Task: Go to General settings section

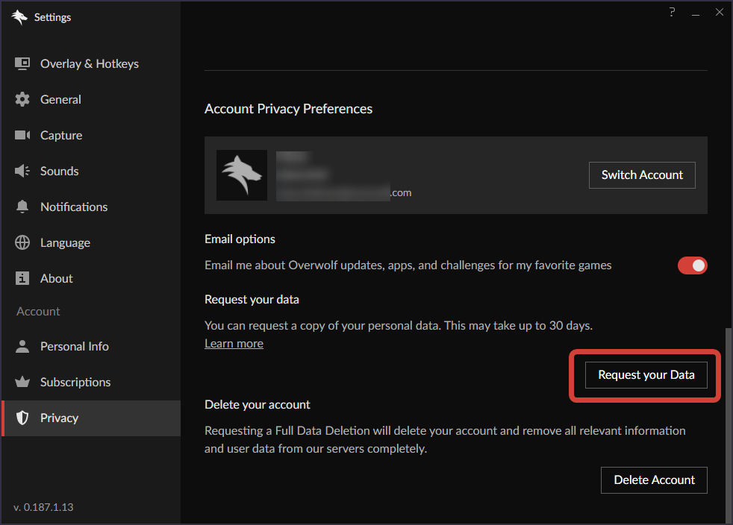Action: tap(91, 99)
